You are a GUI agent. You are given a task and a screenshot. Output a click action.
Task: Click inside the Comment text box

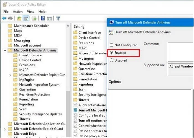pyautogui.click(x=180, y=52)
